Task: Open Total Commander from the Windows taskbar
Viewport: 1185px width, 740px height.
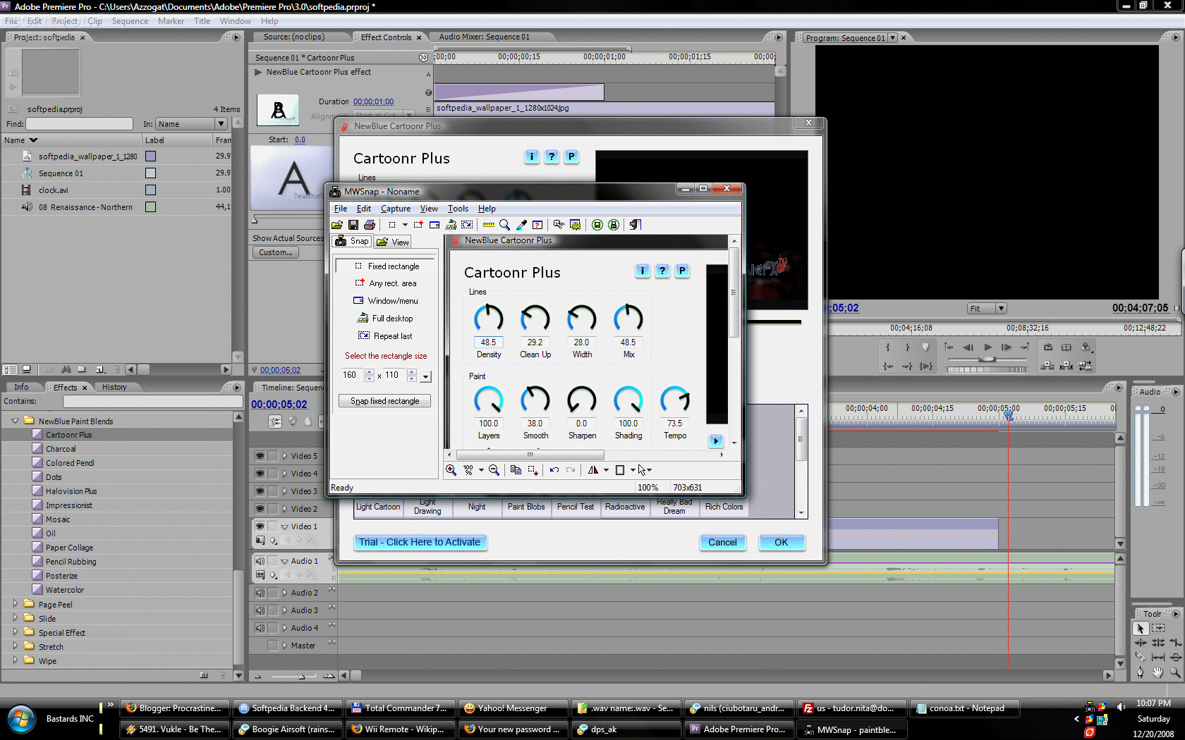Action: coord(400,708)
